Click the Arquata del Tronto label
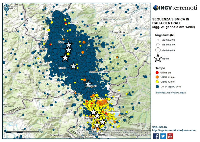This screenshot has height=142, width=200. tap(100, 72)
